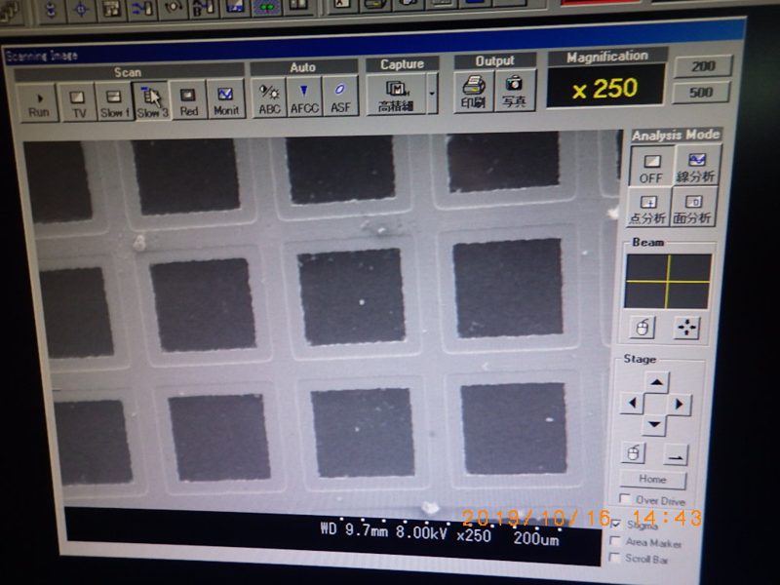Click the Beam crosshair position display

coord(668,282)
